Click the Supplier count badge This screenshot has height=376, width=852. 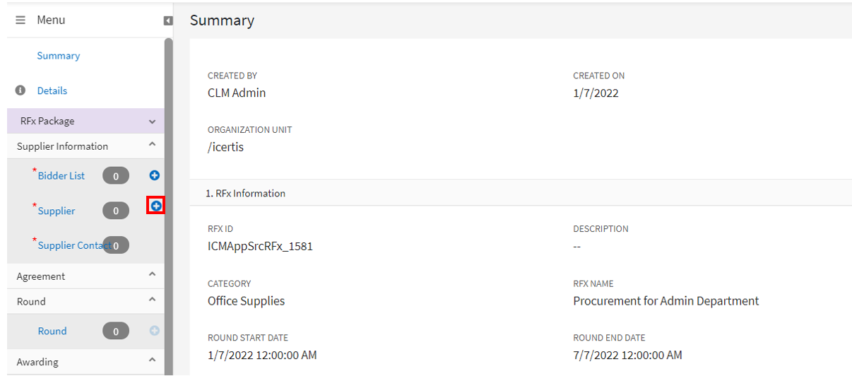(x=116, y=211)
